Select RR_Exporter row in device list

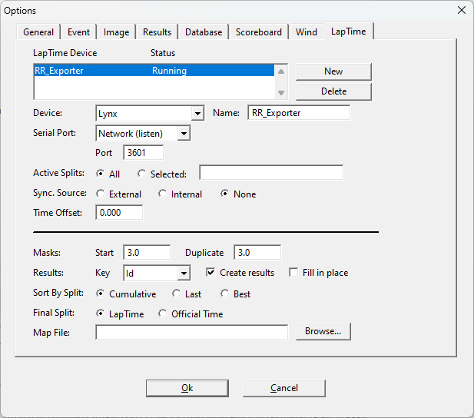coord(154,71)
